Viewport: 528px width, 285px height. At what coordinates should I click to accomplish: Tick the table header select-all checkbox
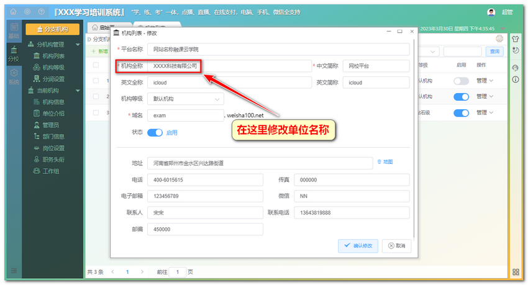pos(96,65)
